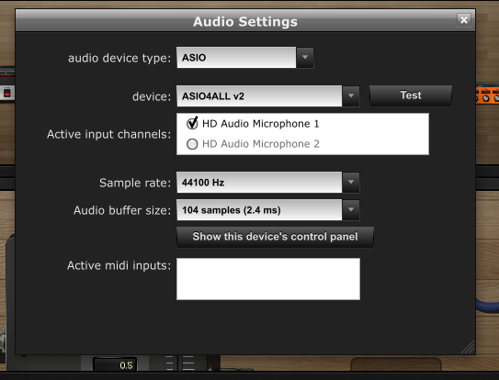Select the ASIO device type field
The width and height of the screenshot is (499, 380).
tap(236, 58)
